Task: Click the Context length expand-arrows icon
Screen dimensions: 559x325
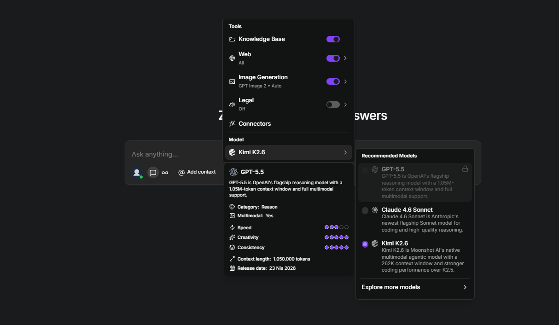Action: 232,259
